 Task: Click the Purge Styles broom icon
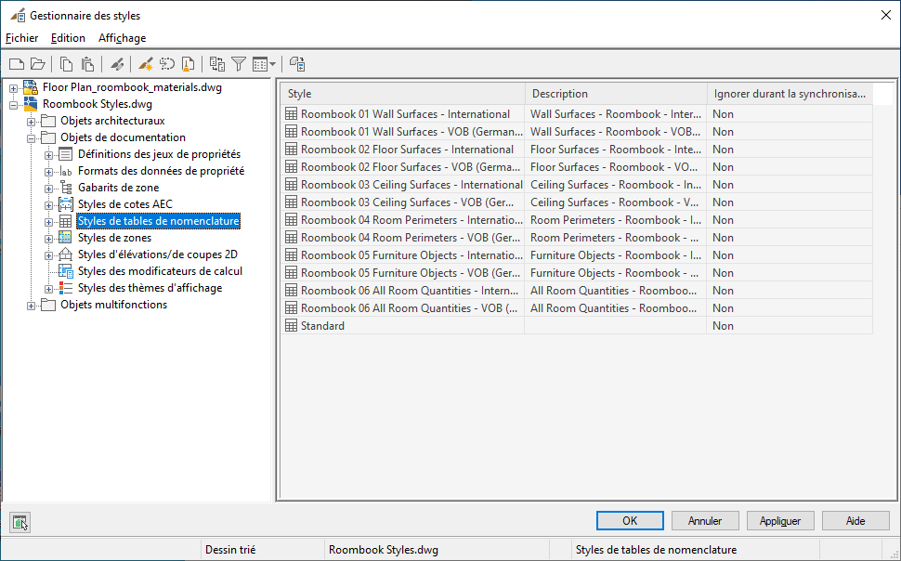click(188, 64)
